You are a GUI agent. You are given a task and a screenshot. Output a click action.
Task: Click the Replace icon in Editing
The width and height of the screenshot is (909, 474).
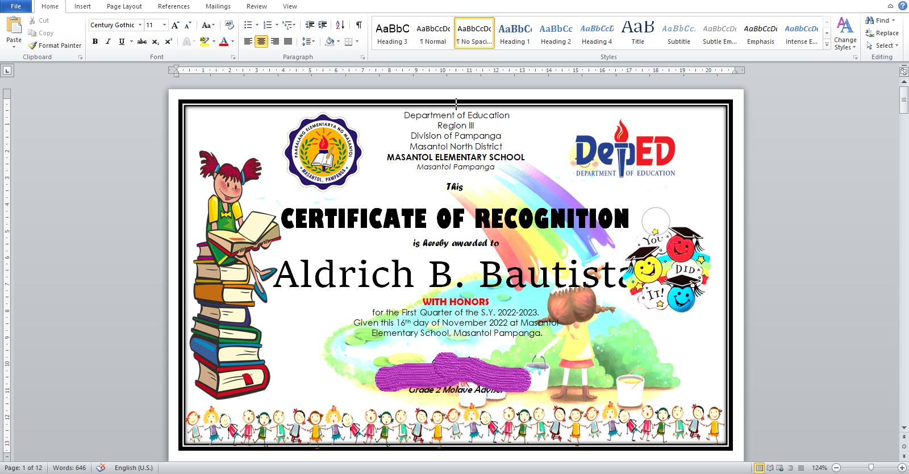pyautogui.click(x=870, y=33)
